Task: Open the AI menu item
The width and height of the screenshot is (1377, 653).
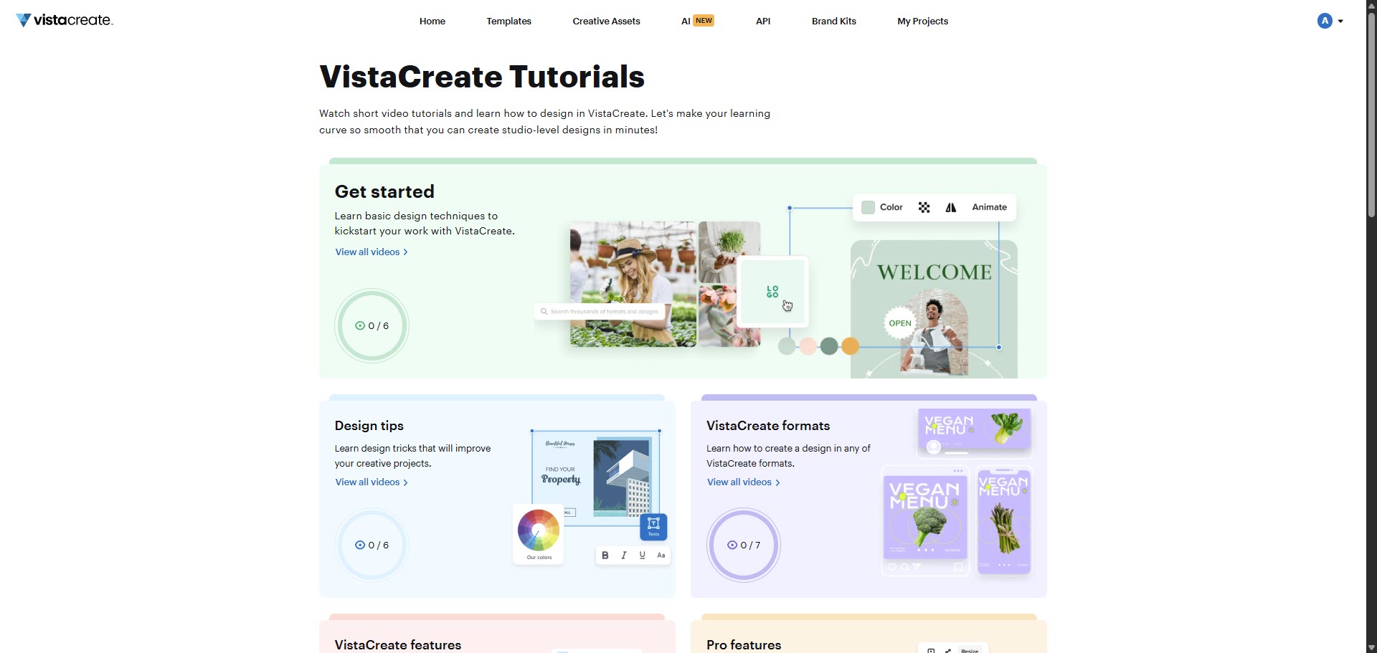Action: [697, 21]
